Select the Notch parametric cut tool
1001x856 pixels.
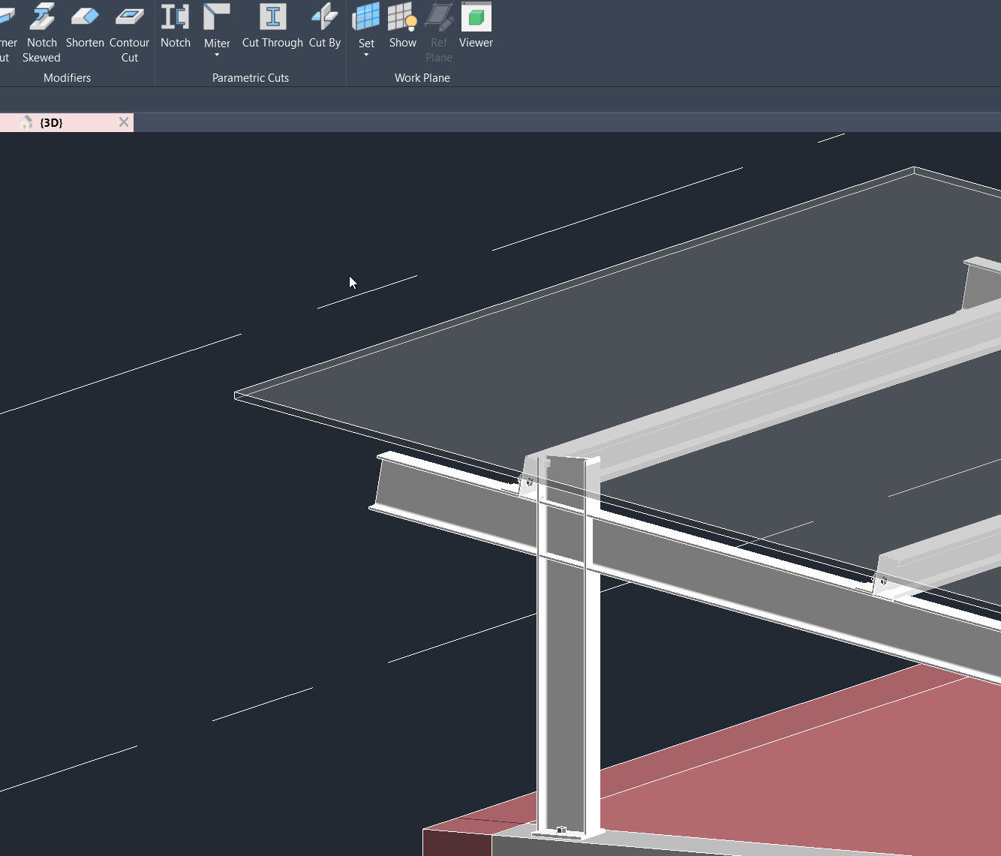point(176,30)
